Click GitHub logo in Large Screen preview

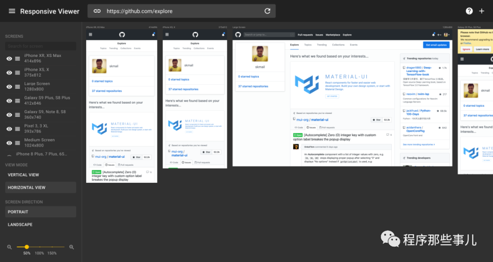pos(238,35)
